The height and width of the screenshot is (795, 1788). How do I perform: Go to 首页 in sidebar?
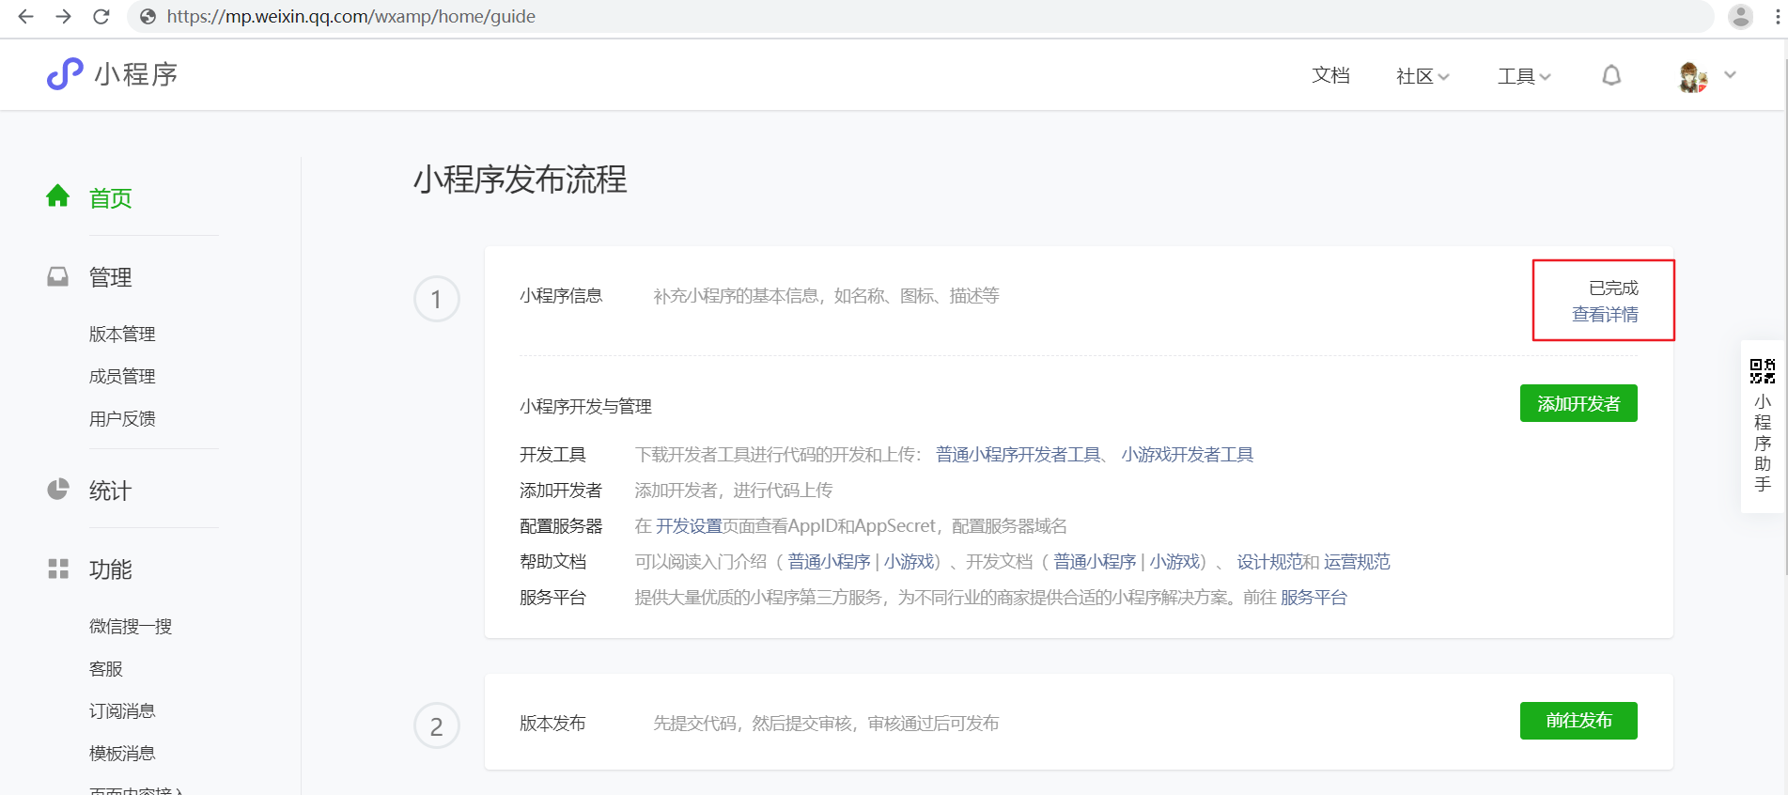(x=111, y=198)
